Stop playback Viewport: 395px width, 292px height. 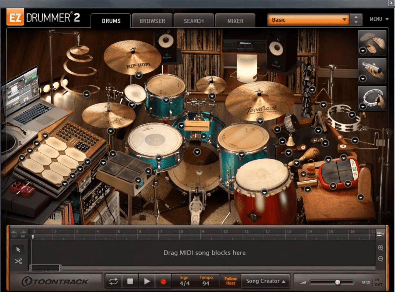point(130,282)
